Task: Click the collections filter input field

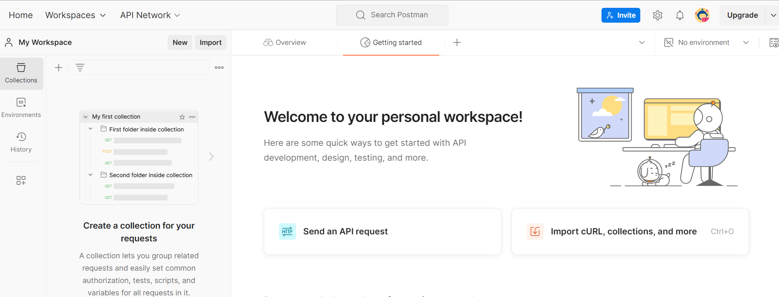Action: click(139, 68)
